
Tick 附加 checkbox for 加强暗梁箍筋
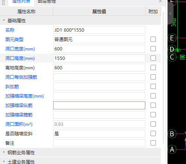(153, 115)
